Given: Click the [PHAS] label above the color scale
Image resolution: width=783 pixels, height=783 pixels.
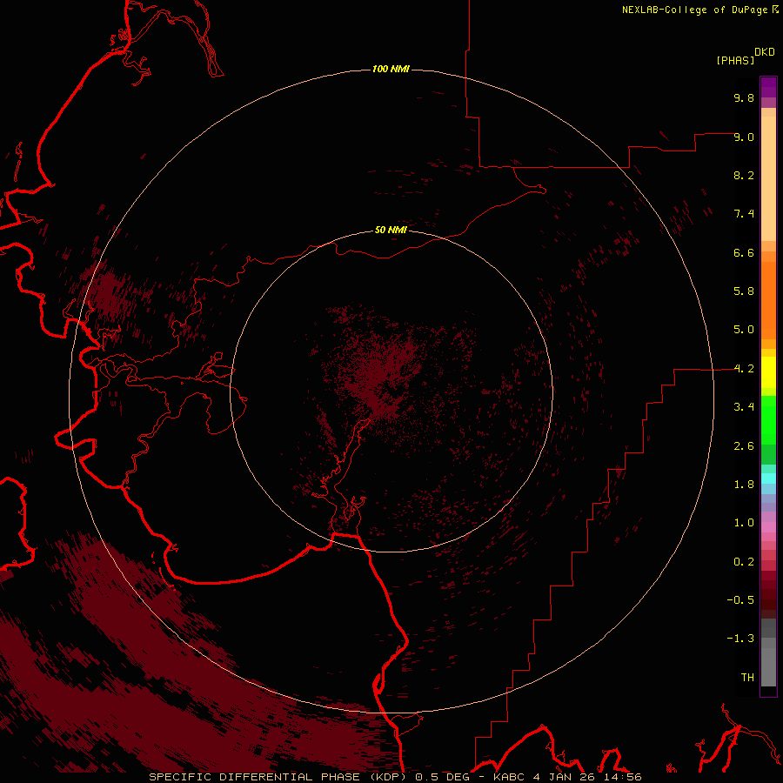Looking at the screenshot, I should click(735, 61).
